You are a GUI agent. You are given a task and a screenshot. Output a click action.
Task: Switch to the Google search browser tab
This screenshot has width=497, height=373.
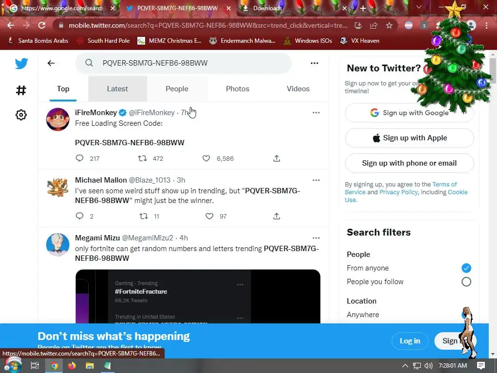coord(62,8)
